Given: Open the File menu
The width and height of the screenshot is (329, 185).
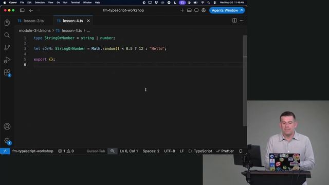Looking at the screenshot, I should pos(22,3).
